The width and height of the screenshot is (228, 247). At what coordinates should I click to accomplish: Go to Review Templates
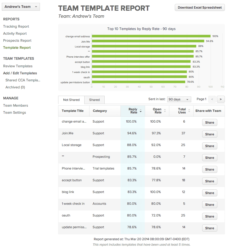point(18,66)
